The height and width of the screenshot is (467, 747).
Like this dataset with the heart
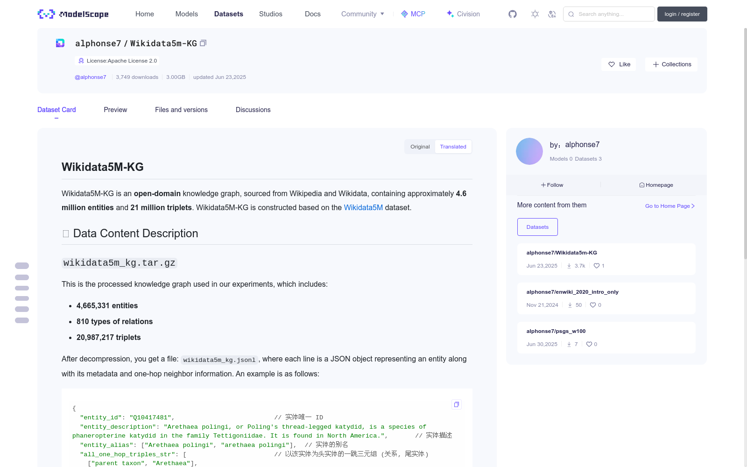(x=619, y=64)
